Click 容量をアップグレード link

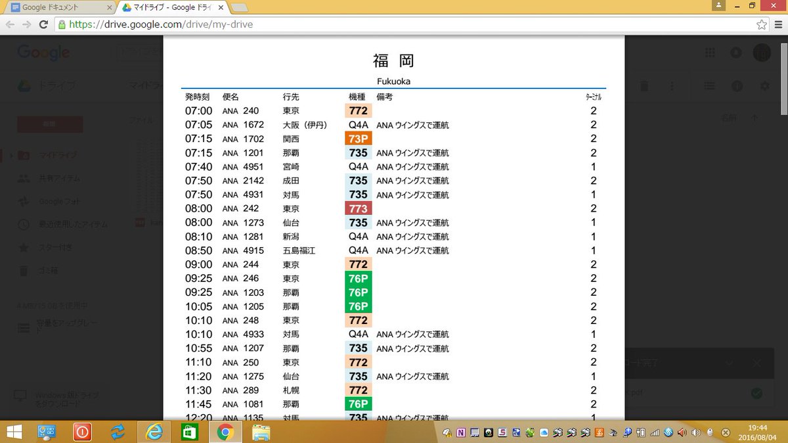click(x=66, y=327)
